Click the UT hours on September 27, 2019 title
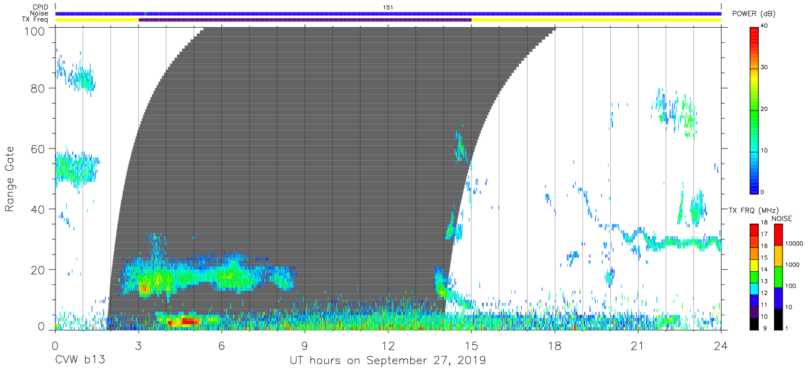Screen dimensions: 811x374 click(x=388, y=361)
